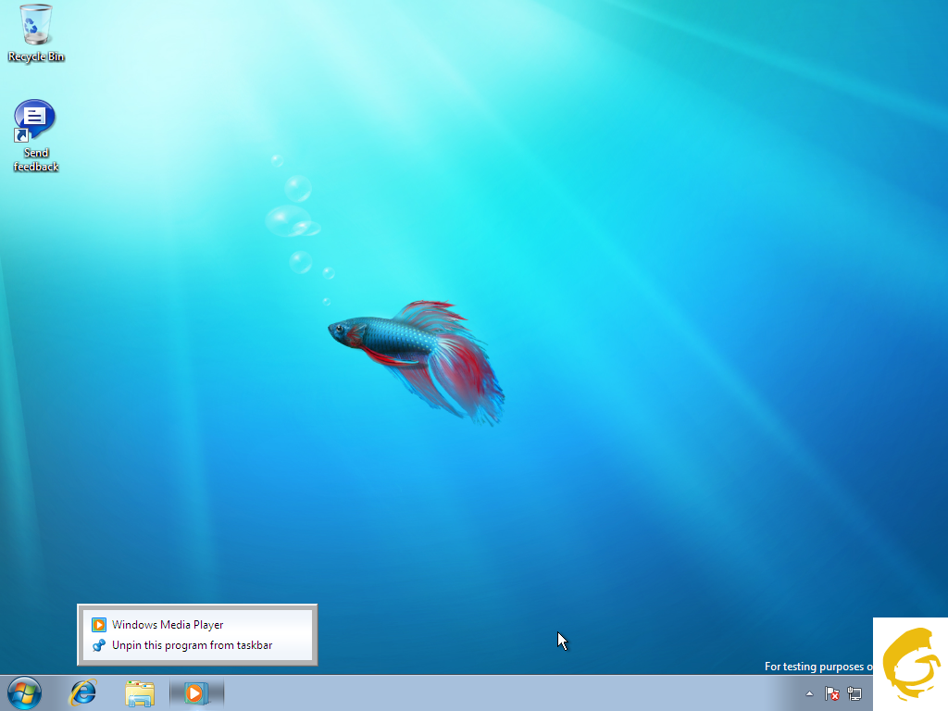Click the network status tray icon
The width and height of the screenshot is (948, 711).
tap(854, 693)
